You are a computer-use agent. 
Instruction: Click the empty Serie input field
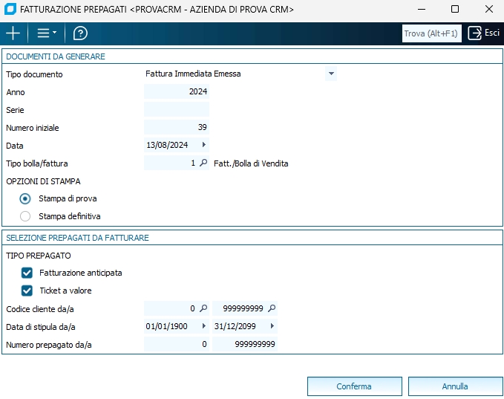177,109
